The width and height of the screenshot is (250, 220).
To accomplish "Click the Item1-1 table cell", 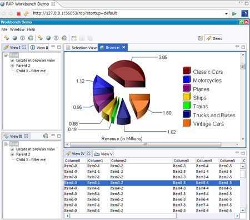I will click(93, 172).
